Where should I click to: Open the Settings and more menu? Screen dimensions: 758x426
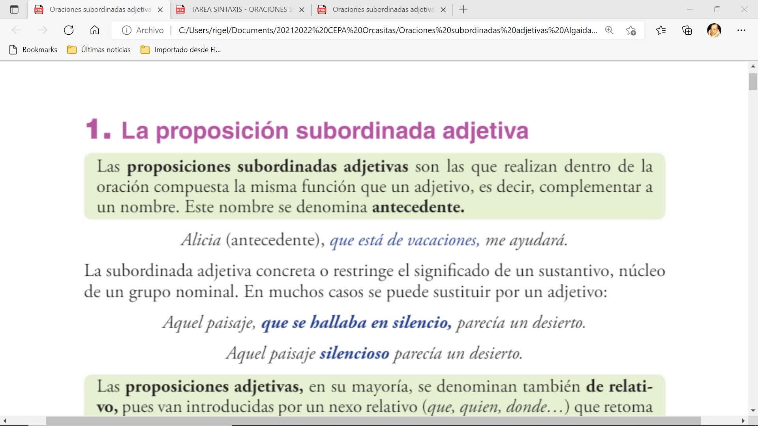[x=741, y=30]
